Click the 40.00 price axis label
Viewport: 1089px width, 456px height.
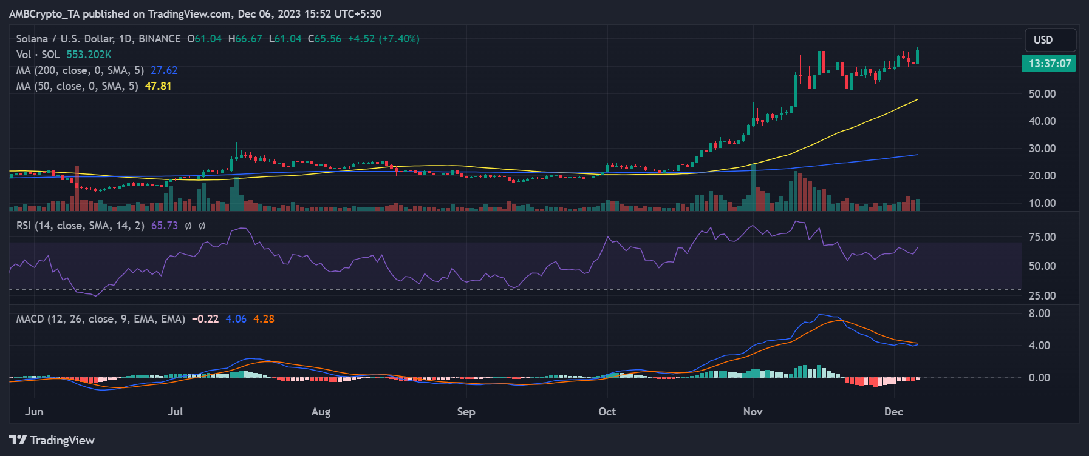(x=1042, y=121)
